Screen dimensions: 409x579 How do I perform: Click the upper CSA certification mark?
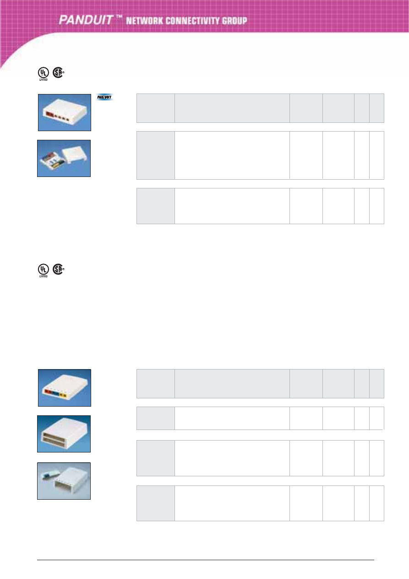coord(59,73)
